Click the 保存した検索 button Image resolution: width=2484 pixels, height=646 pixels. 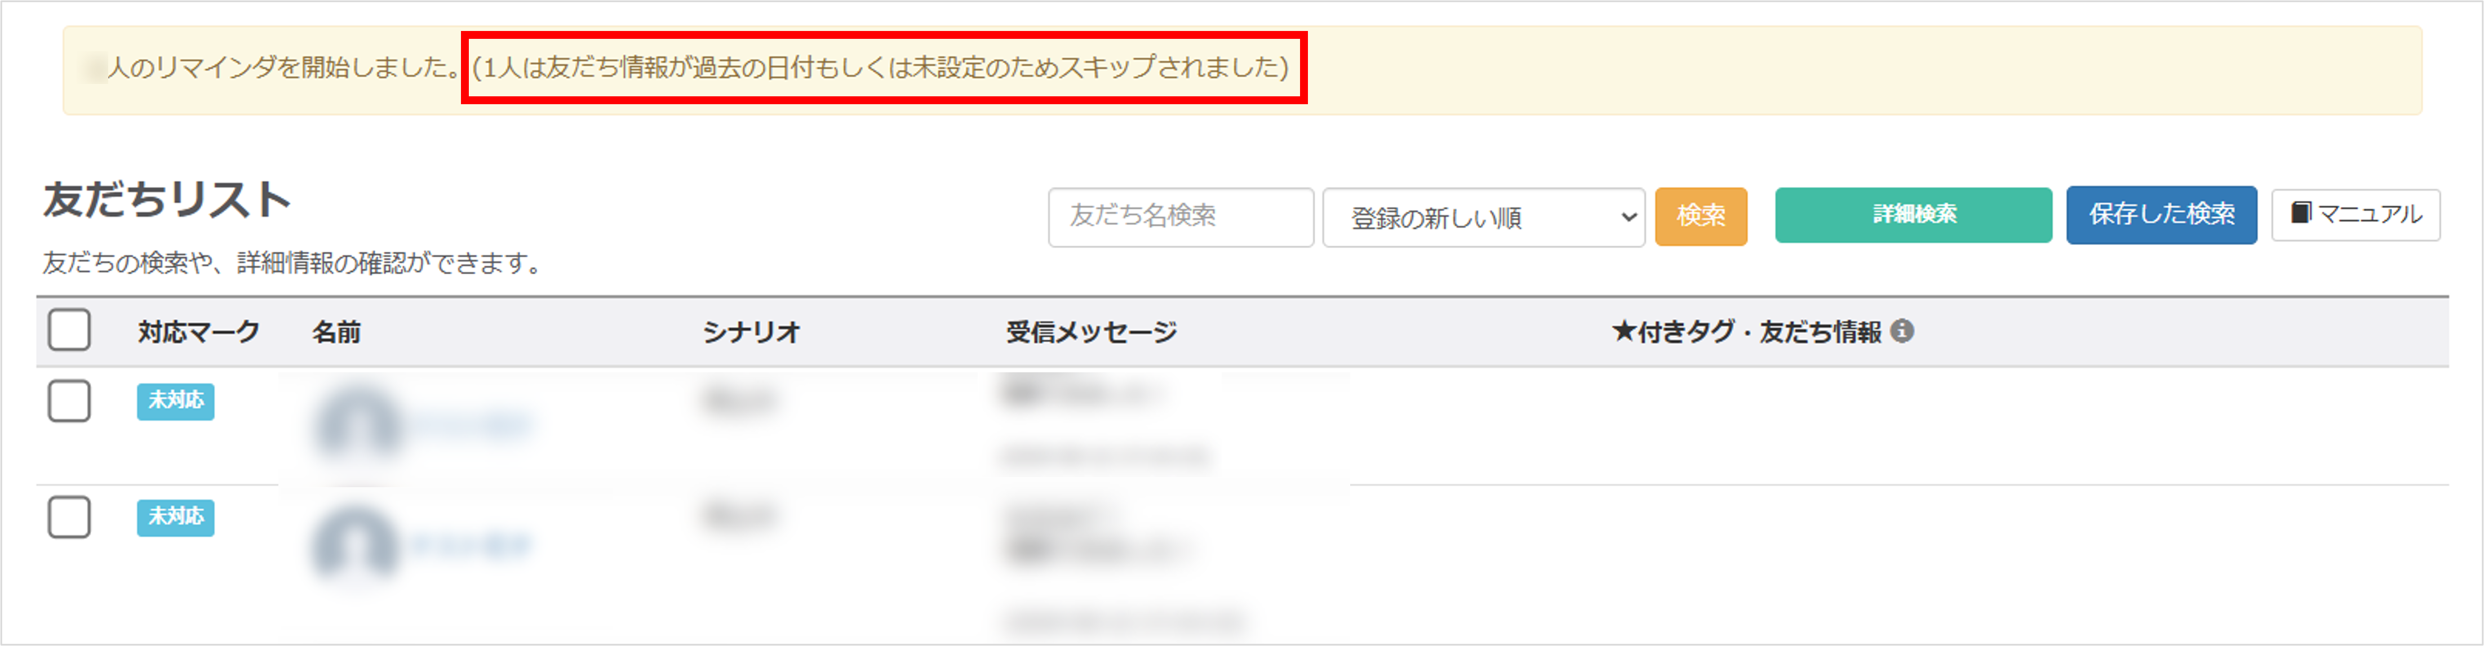2161,215
